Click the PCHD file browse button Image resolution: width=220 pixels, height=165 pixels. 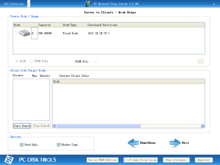coord(200,61)
